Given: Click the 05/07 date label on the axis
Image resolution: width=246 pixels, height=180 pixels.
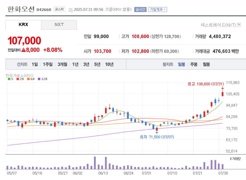Looking at the screenshot, I should (12, 173).
